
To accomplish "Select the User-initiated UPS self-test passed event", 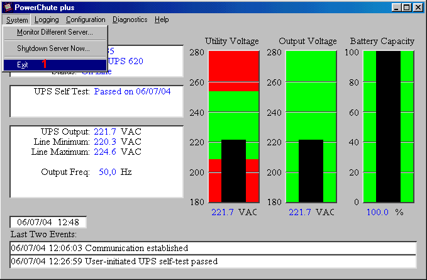I will pyautogui.click(x=213, y=262).
